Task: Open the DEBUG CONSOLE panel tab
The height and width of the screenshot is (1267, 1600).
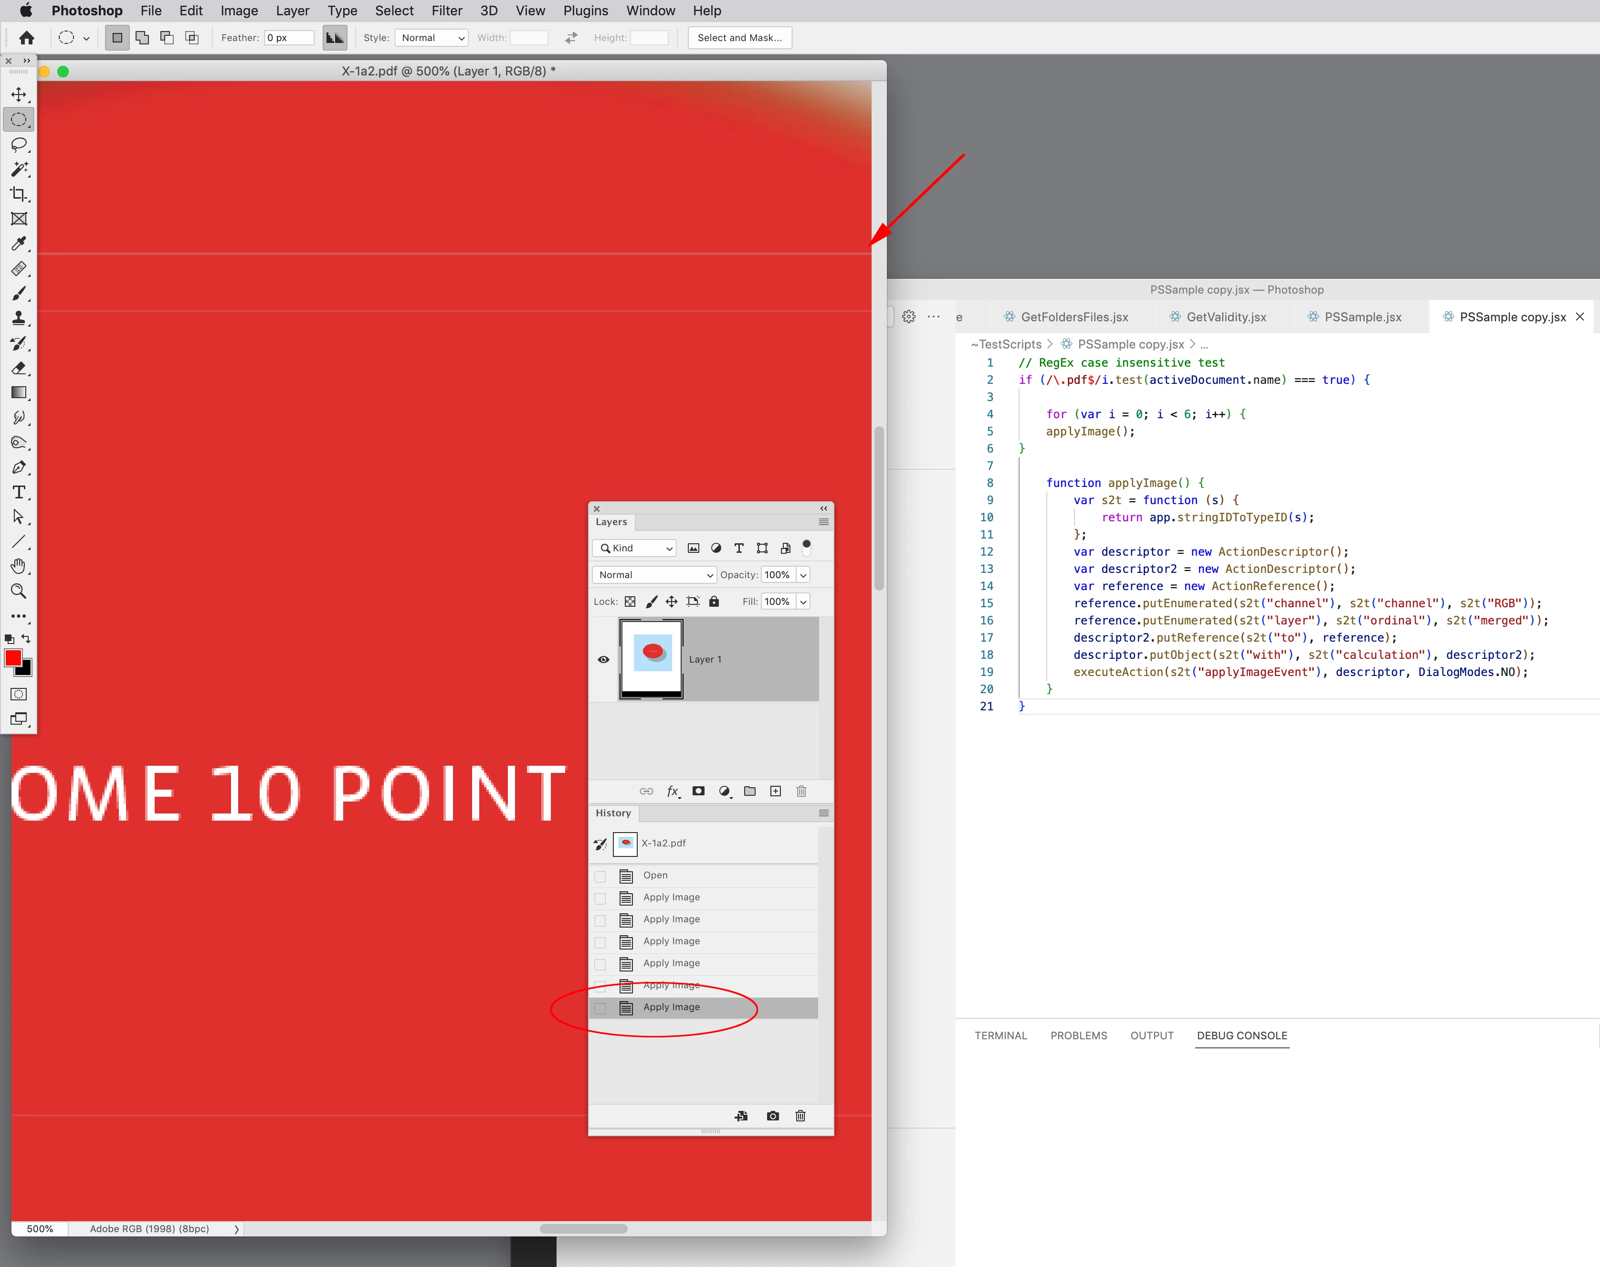Action: (x=1242, y=1035)
